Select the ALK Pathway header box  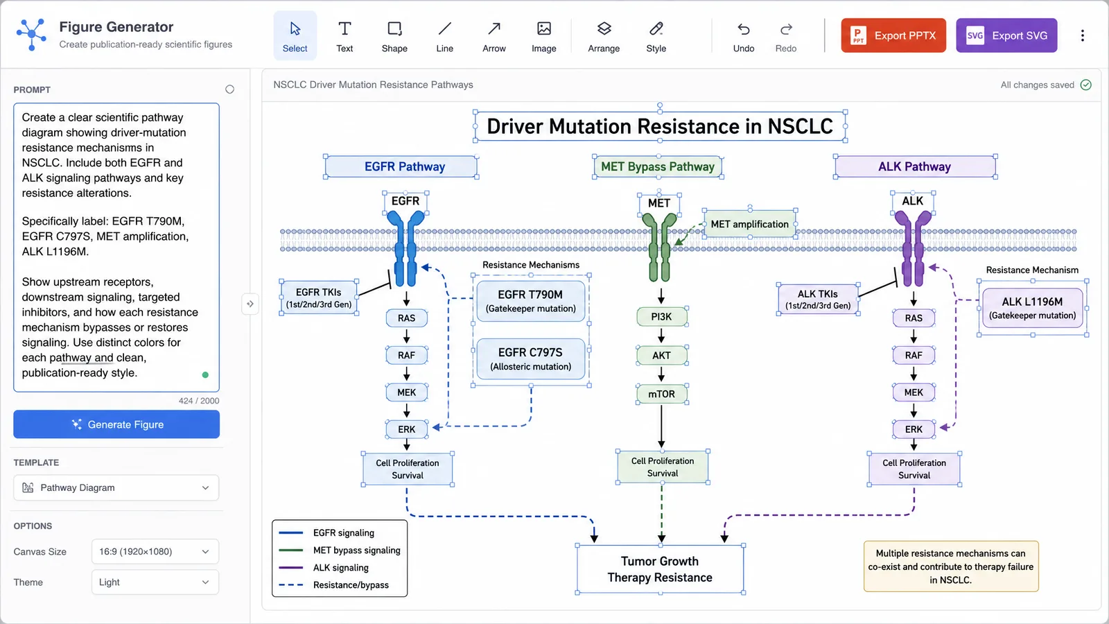point(915,166)
